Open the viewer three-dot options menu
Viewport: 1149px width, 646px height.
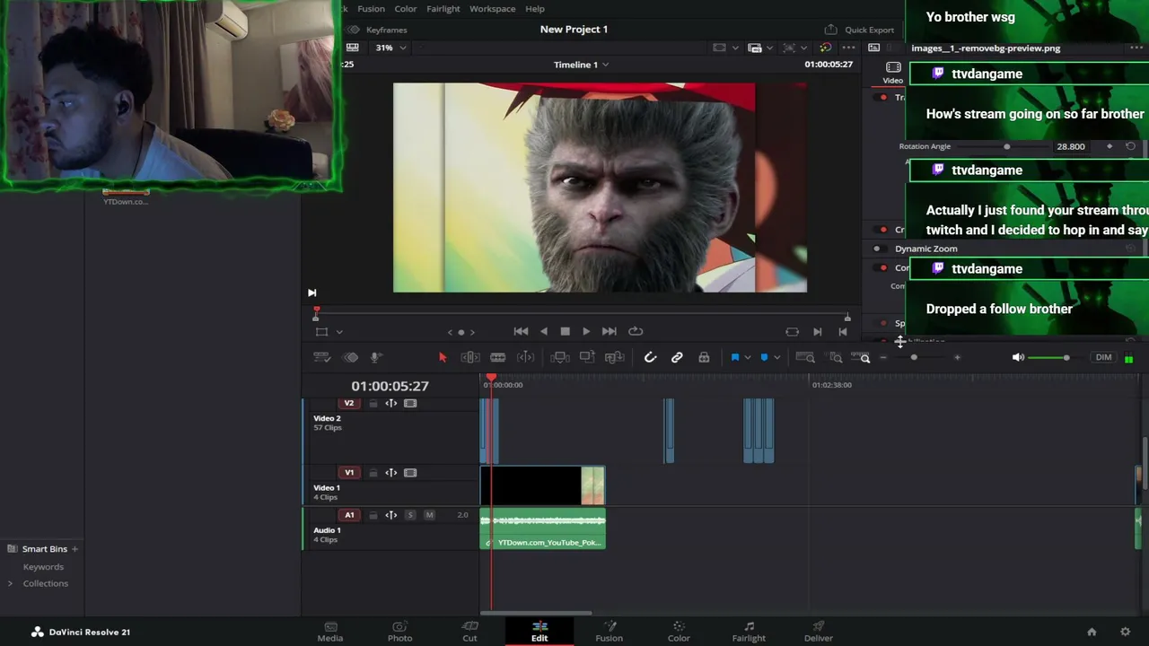[x=848, y=48]
